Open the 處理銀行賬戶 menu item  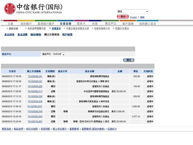[x=46, y=24]
